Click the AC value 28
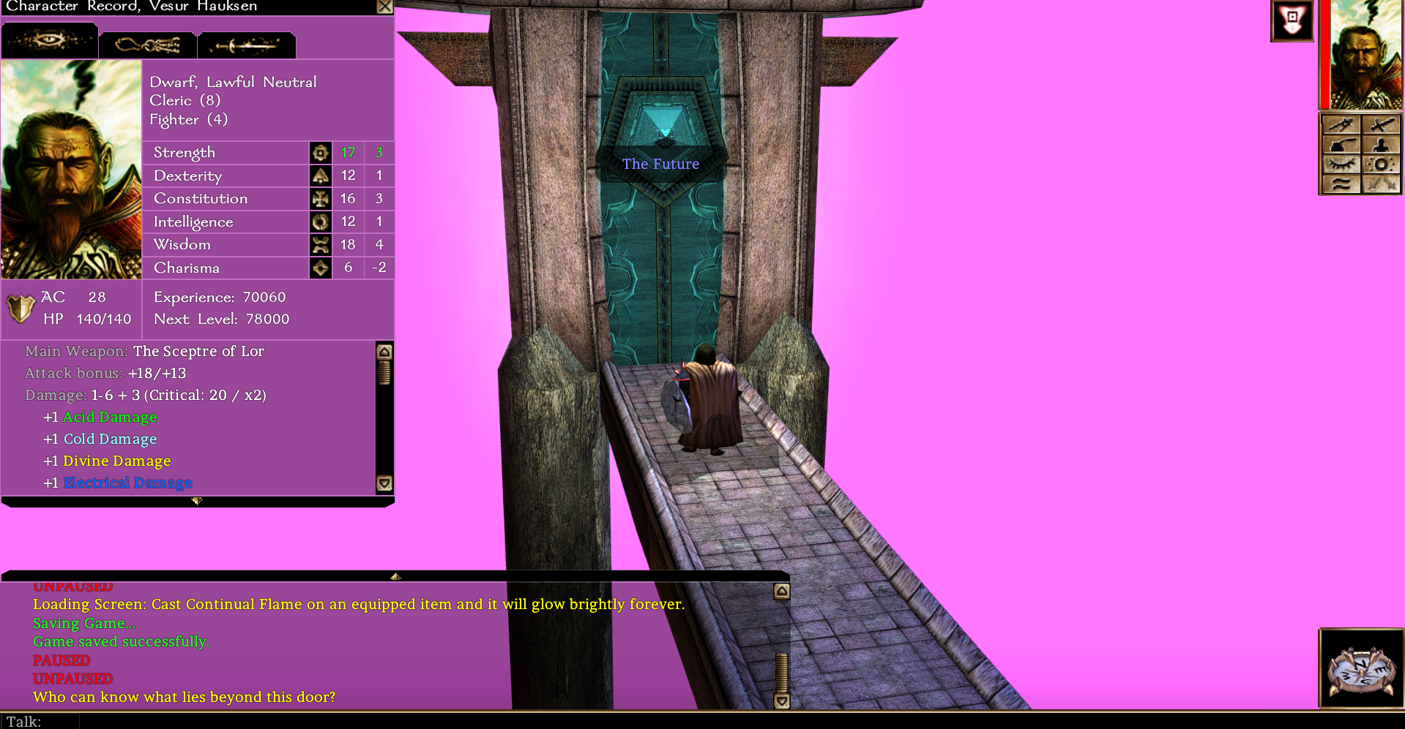 pyautogui.click(x=97, y=297)
